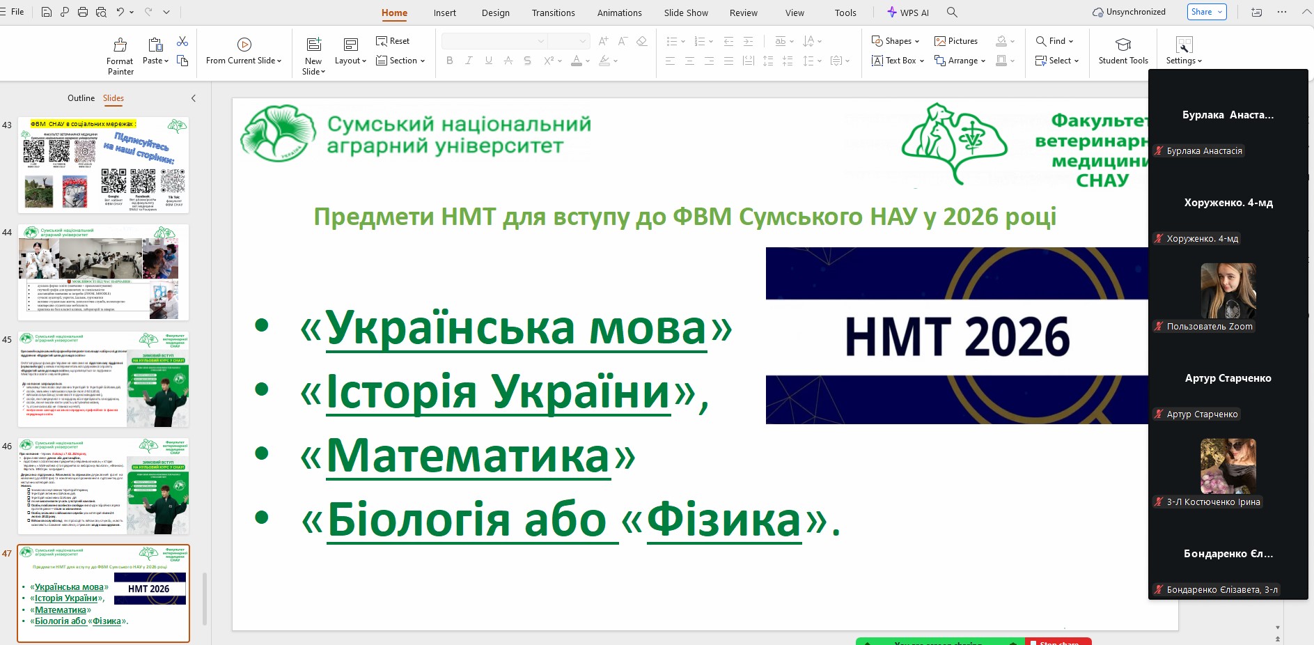The width and height of the screenshot is (1314, 645).
Task: Toggle italic formatting
Action: pos(469,61)
